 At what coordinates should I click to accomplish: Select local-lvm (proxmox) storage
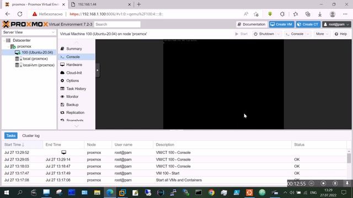(x=39, y=65)
